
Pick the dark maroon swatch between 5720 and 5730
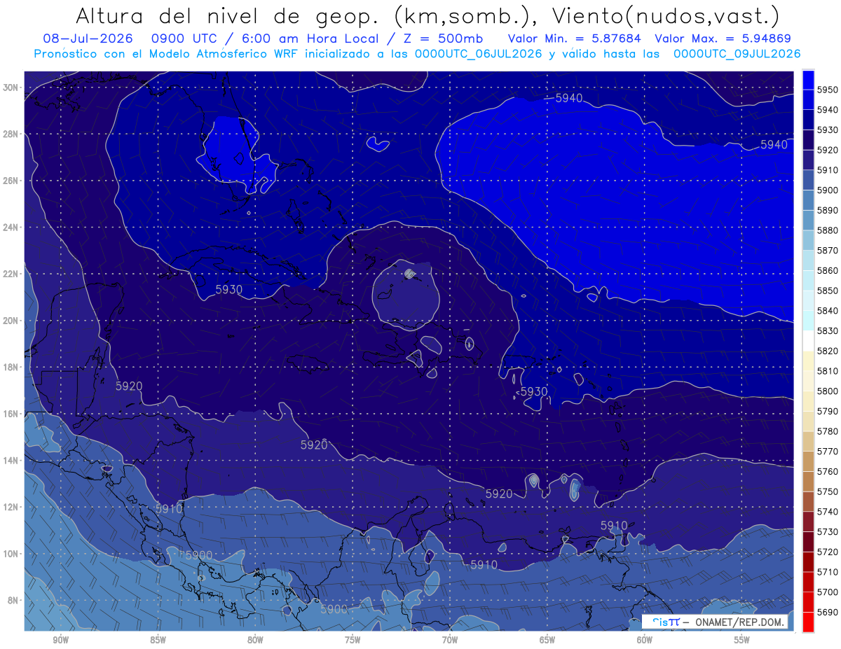coord(808,542)
